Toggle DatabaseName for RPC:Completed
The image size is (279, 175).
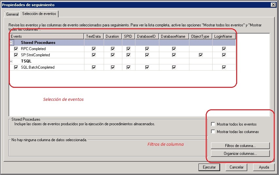click(174, 49)
